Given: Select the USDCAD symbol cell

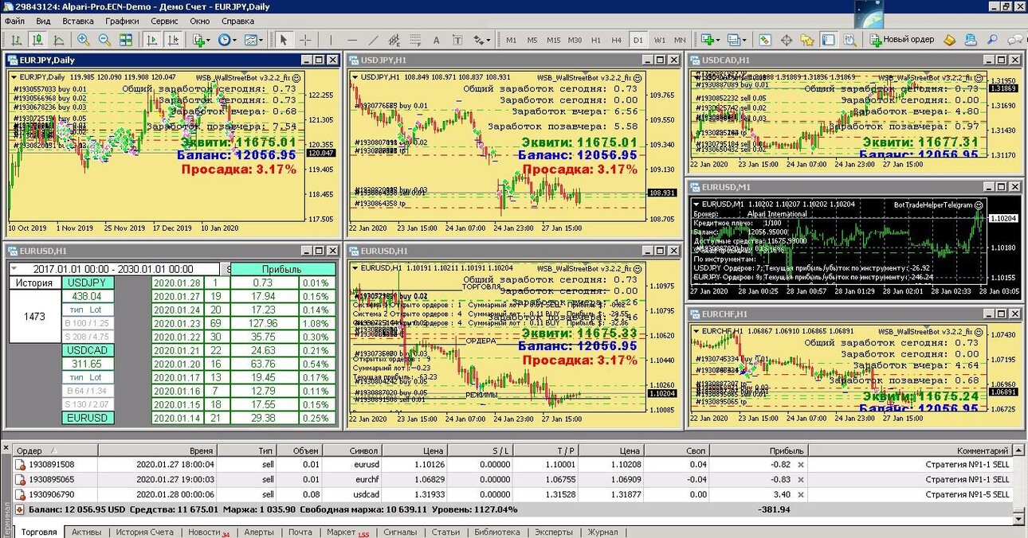Looking at the screenshot, I should coord(89,350).
